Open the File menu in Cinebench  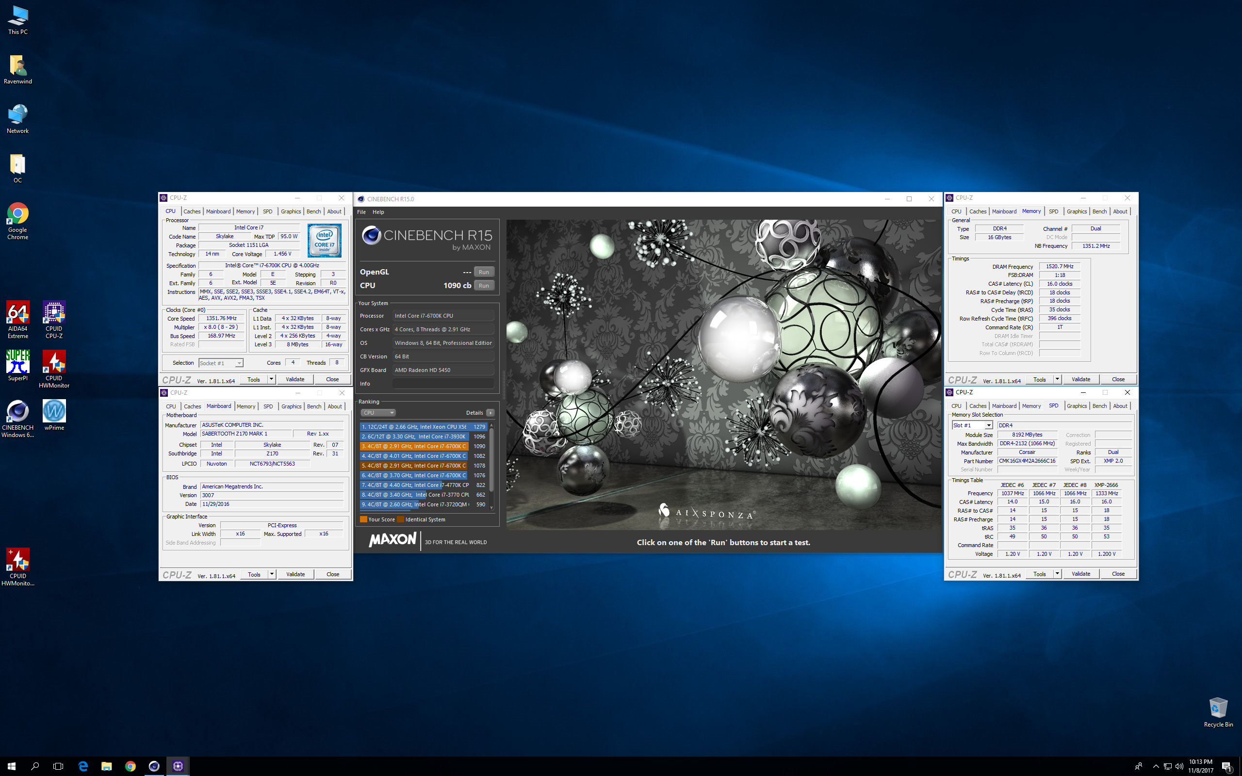[x=361, y=212]
